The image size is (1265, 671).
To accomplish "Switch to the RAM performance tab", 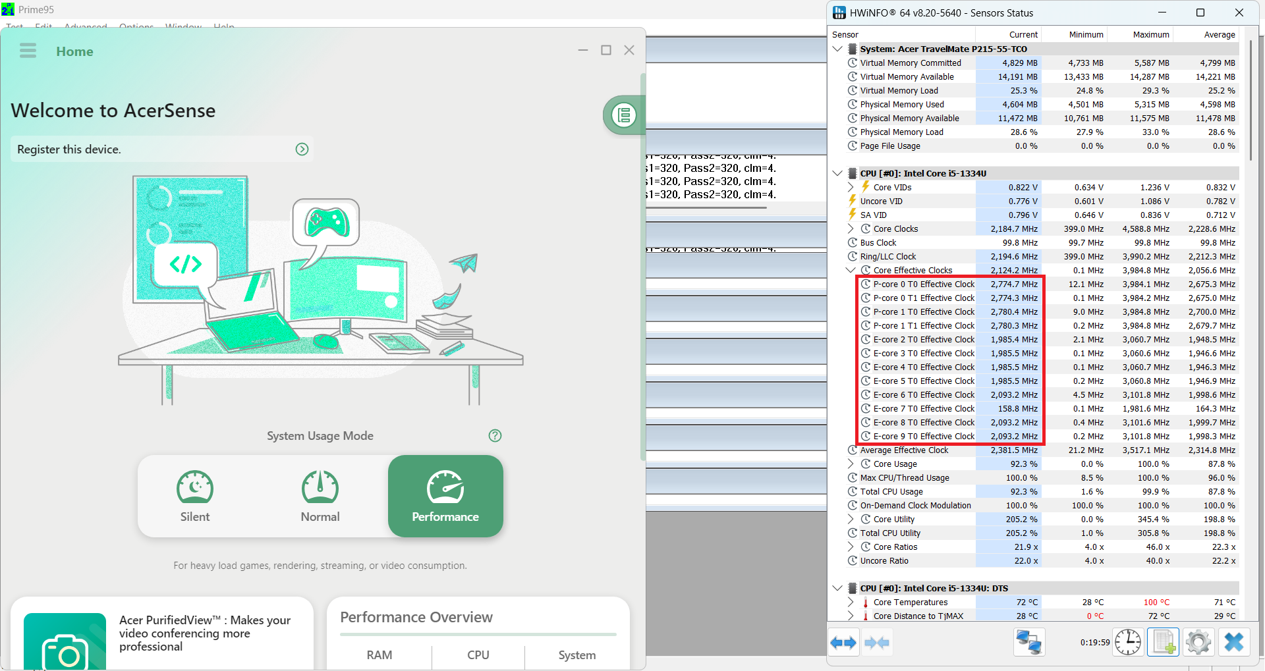I will click(x=379, y=655).
